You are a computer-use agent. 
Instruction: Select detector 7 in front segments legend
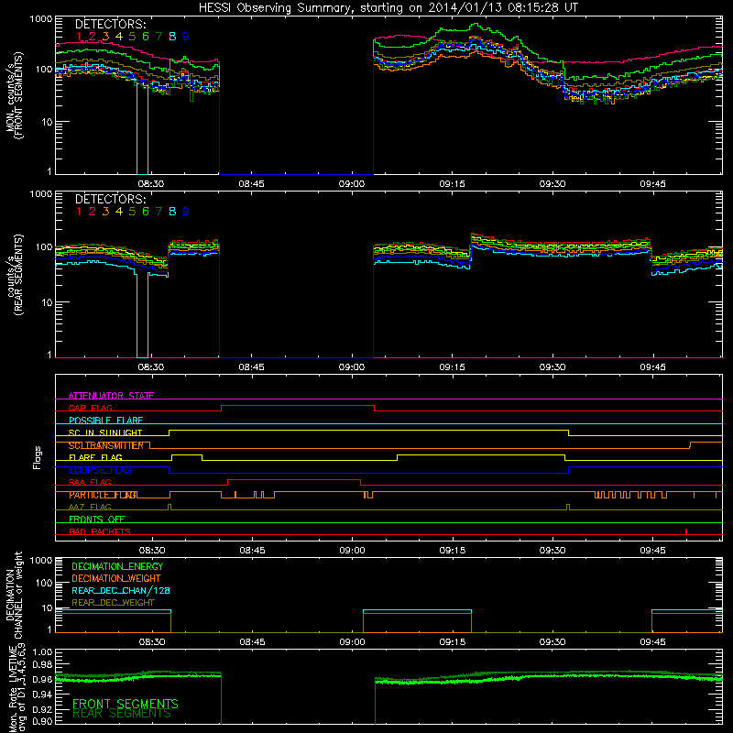(x=159, y=37)
